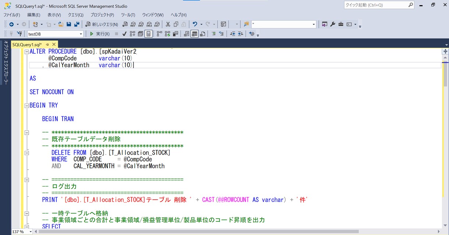Switch output to Results to Grid
Viewport: 449px width, 235px height.
[x=194, y=34]
